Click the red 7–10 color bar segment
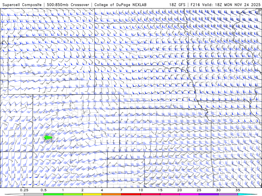The width and height of the screenshot is (262, 196). (x=131, y=194)
